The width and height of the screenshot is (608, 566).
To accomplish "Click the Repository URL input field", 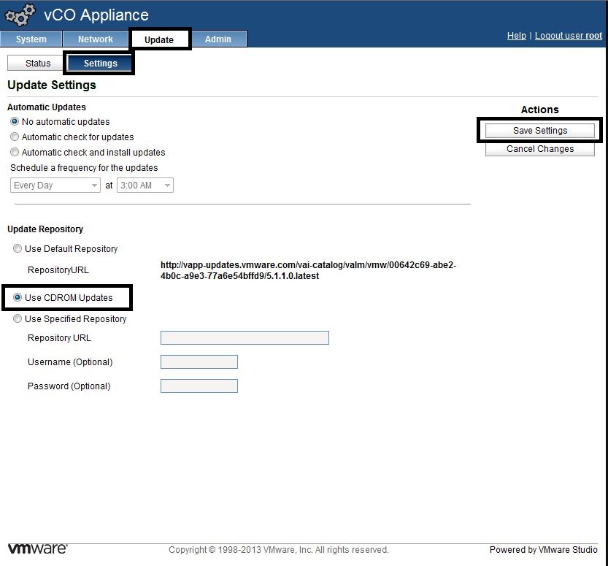I will point(245,338).
